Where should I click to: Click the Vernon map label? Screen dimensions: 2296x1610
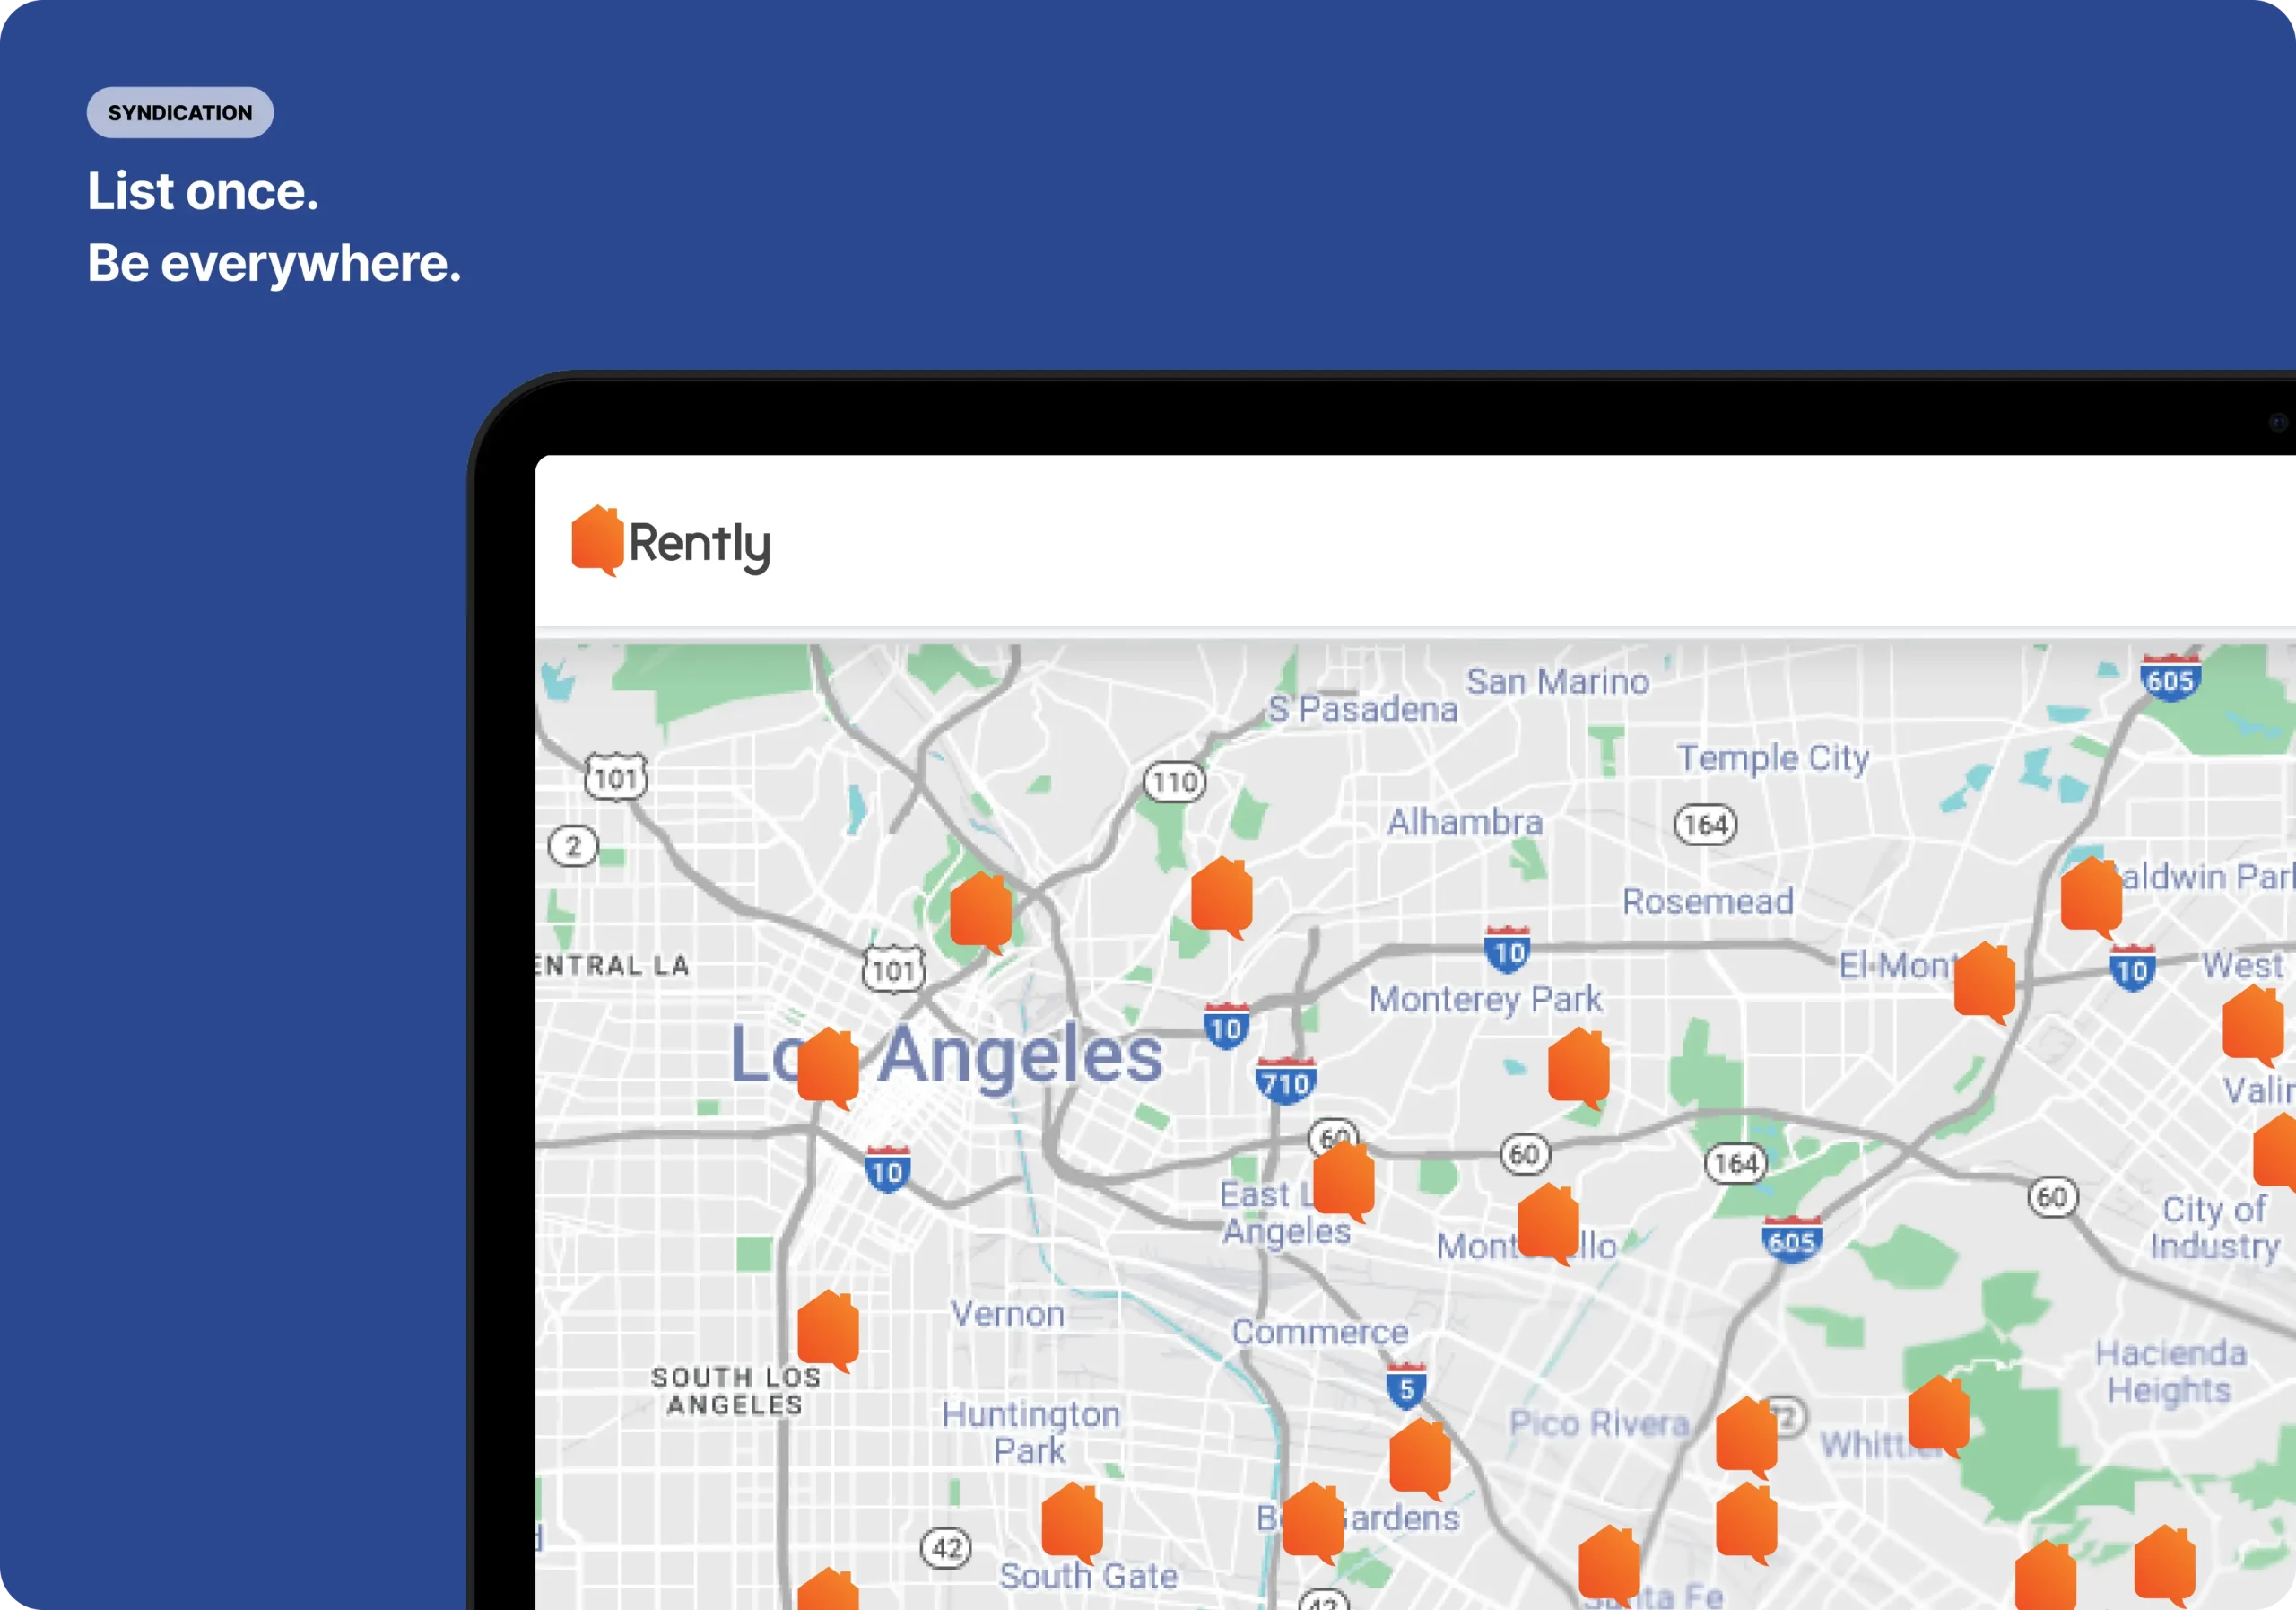pyautogui.click(x=1007, y=1314)
